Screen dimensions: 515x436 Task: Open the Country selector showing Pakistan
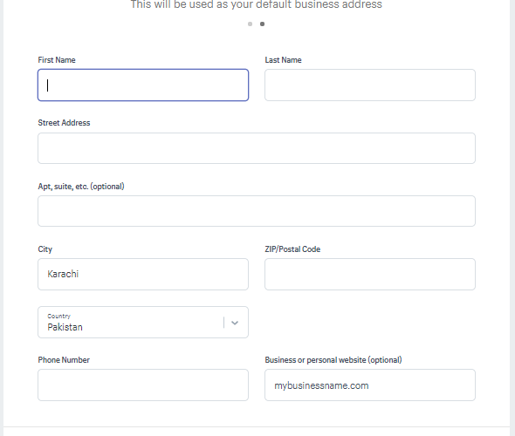click(143, 322)
